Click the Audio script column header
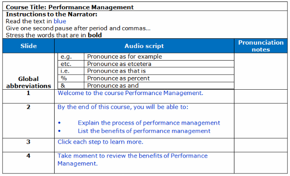 point(144,46)
